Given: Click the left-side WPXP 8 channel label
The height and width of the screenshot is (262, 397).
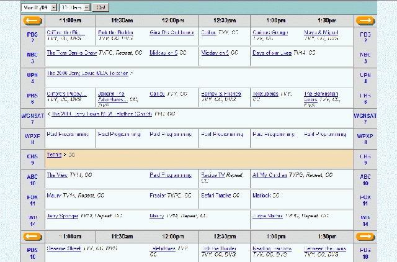Looking at the screenshot, I should tap(32, 139).
